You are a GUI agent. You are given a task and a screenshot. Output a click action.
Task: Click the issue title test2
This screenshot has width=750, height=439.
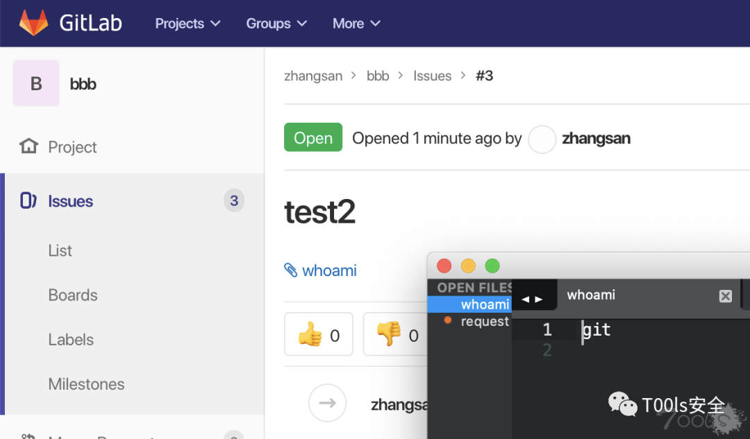coord(319,212)
